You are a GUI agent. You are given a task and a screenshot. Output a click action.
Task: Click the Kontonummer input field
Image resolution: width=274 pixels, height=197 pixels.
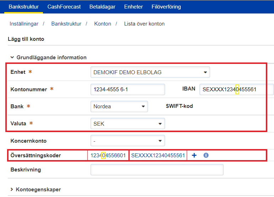point(127,89)
